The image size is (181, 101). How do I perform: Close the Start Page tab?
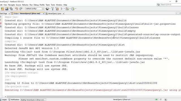tap(9, 14)
